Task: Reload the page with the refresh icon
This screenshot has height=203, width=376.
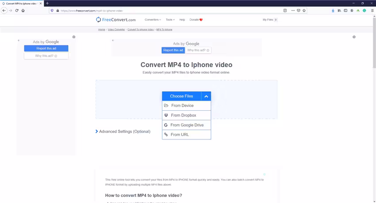Action: [x=17, y=11]
